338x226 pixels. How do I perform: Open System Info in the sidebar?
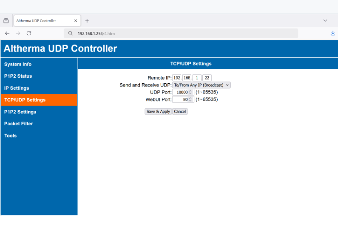(18, 64)
